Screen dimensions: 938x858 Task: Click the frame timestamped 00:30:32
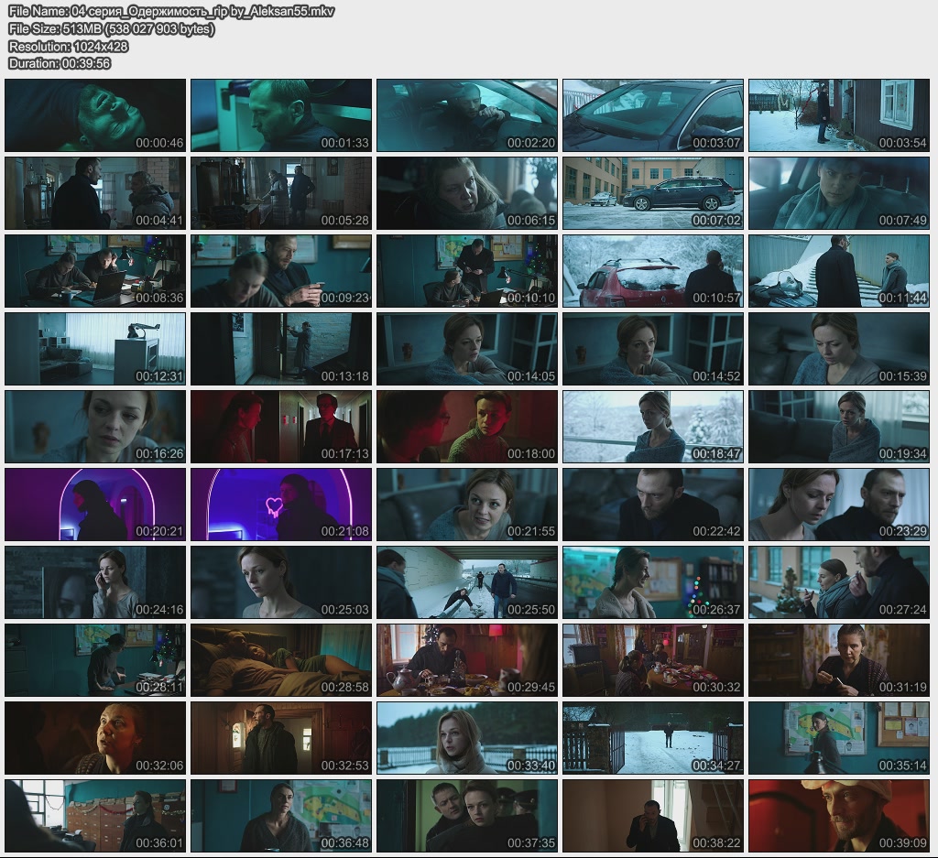point(653,660)
